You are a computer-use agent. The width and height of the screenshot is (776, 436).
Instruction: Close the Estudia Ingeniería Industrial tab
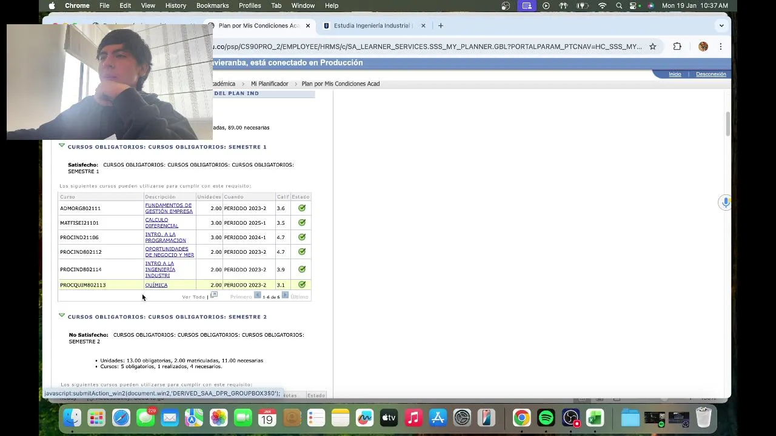coord(423,25)
